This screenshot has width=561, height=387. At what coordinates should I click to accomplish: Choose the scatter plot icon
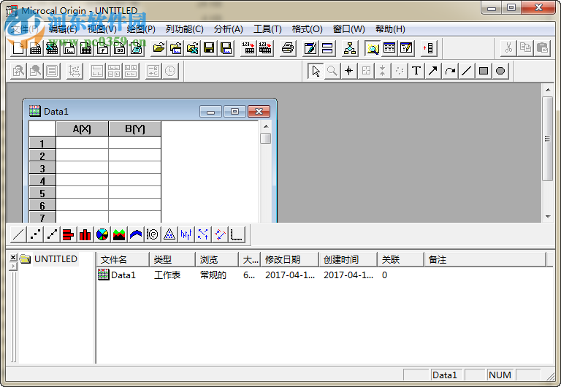[35, 234]
